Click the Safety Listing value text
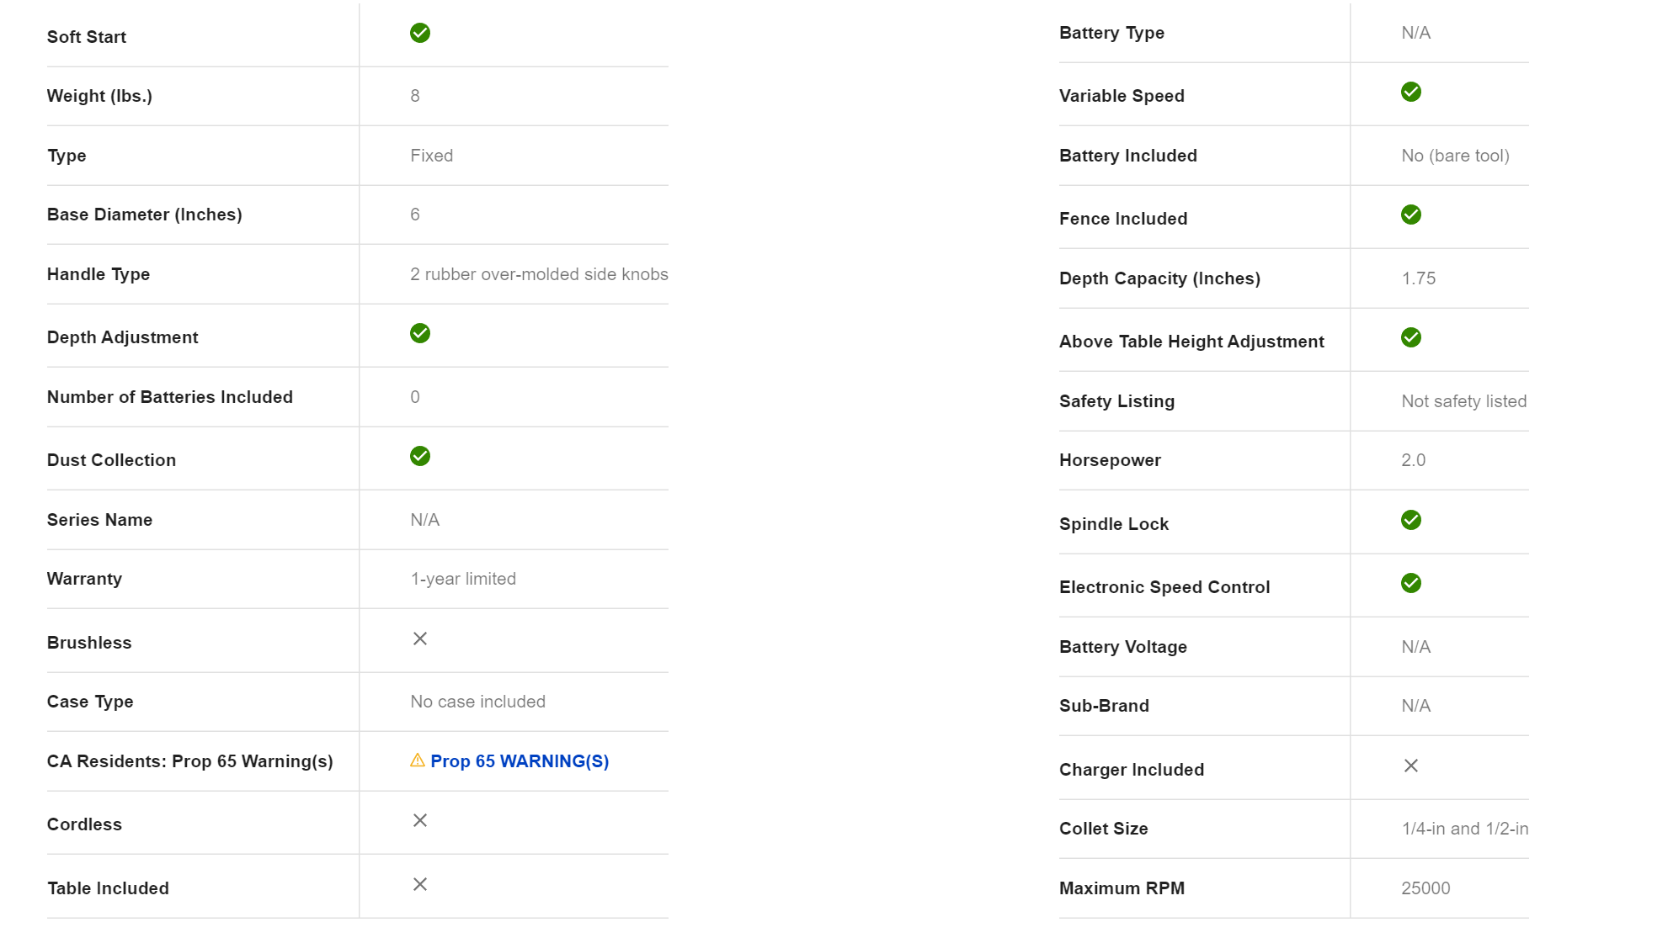This screenshot has height=938, width=1668. click(x=1463, y=401)
